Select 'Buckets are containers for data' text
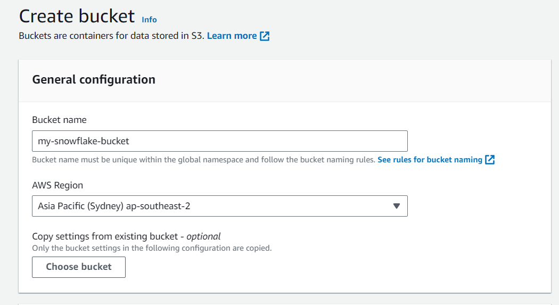 click(x=112, y=36)
